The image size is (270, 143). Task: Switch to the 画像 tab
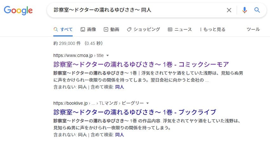point(88,29)
